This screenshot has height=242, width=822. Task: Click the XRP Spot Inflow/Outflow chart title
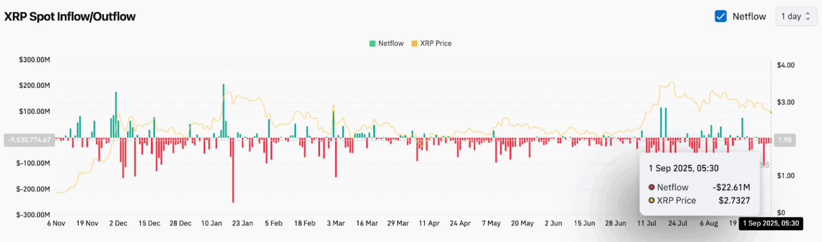[70, 17]
